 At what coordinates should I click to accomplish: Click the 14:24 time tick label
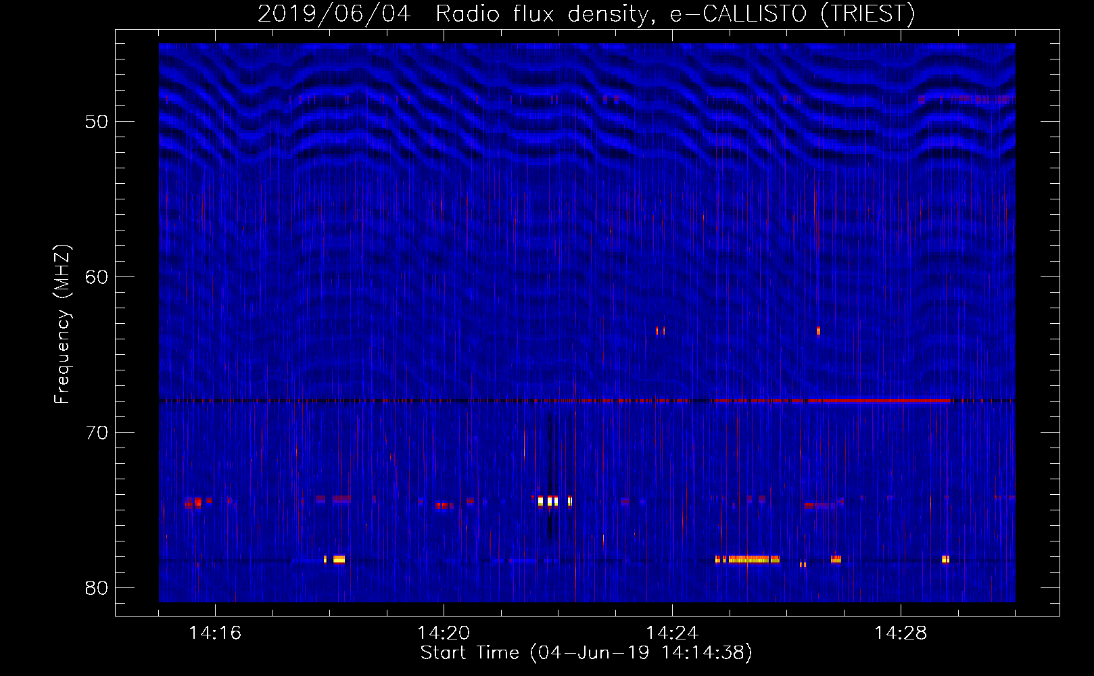point(672,633)
